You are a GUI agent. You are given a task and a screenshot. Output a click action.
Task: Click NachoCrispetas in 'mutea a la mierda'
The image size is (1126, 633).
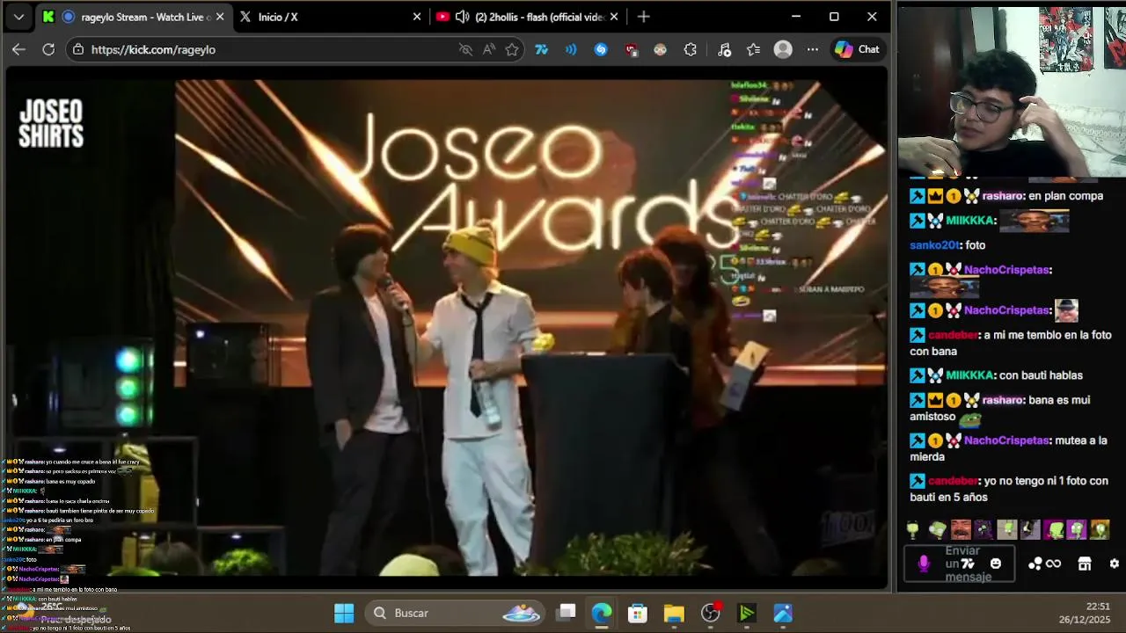click(x=1007, y=440)
